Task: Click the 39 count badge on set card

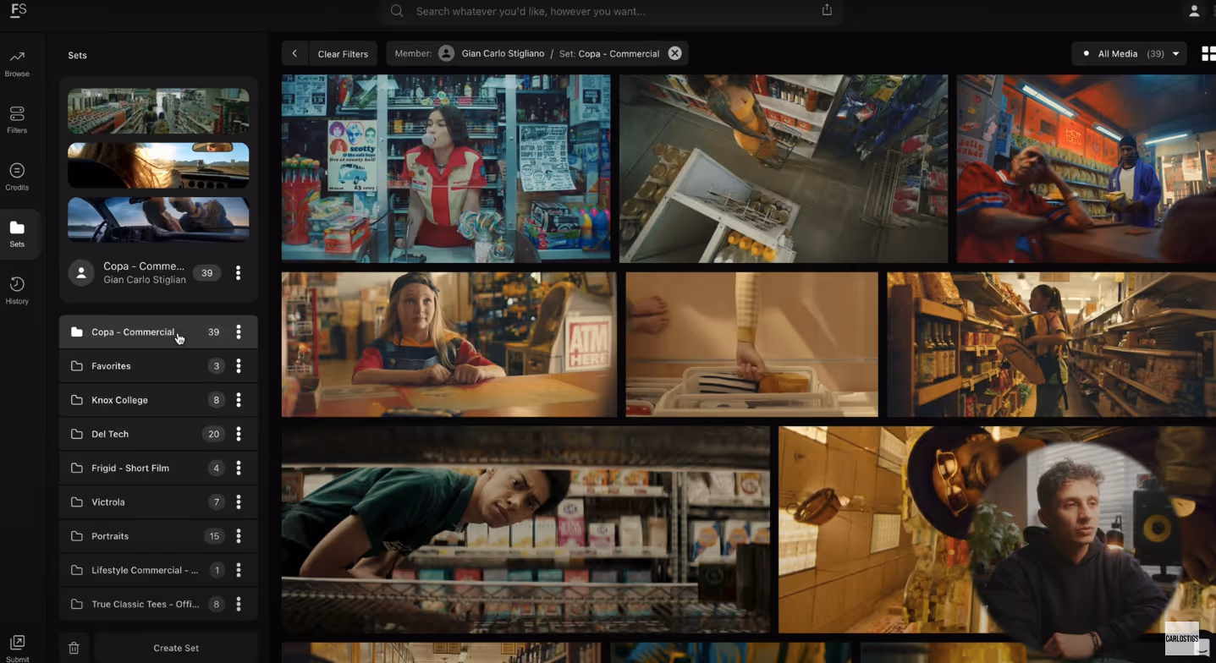Action: pyautogui.click(x=206, y=272)
